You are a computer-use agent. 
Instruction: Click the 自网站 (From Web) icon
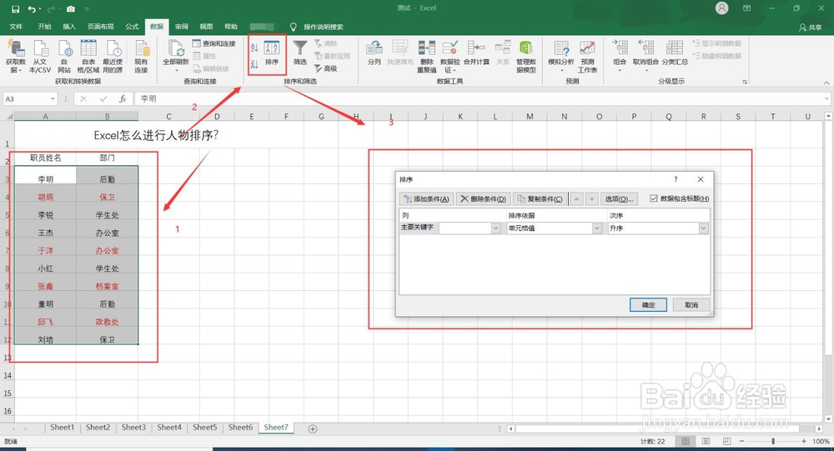click(x=64, y=56)
